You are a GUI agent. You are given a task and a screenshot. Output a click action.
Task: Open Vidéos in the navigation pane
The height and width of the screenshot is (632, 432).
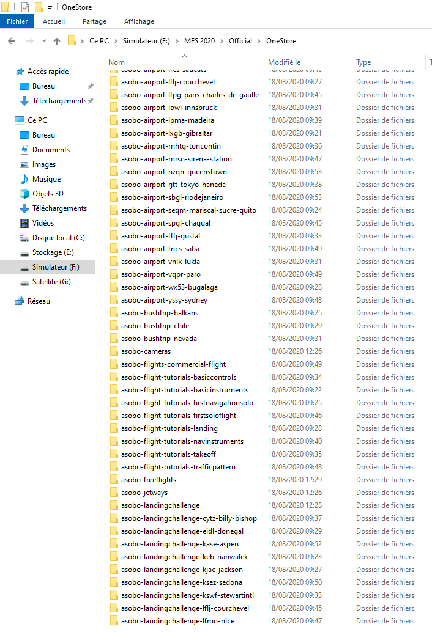[43, 223]
